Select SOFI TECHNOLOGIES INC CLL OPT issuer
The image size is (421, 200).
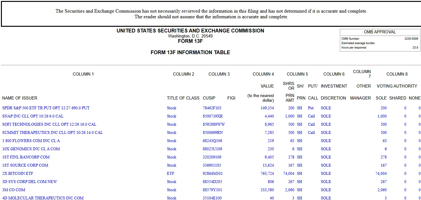[49, 124]
